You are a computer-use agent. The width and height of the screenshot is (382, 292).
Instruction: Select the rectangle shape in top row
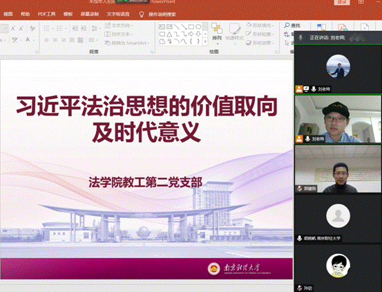[x=191, y=26]
